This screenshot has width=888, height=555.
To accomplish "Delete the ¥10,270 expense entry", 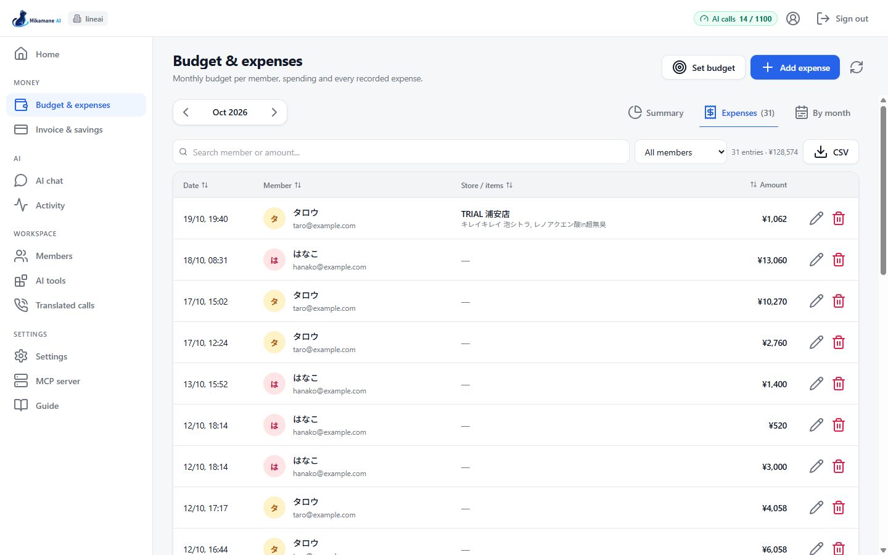I will pyautogui.click(x=839, y=301).
